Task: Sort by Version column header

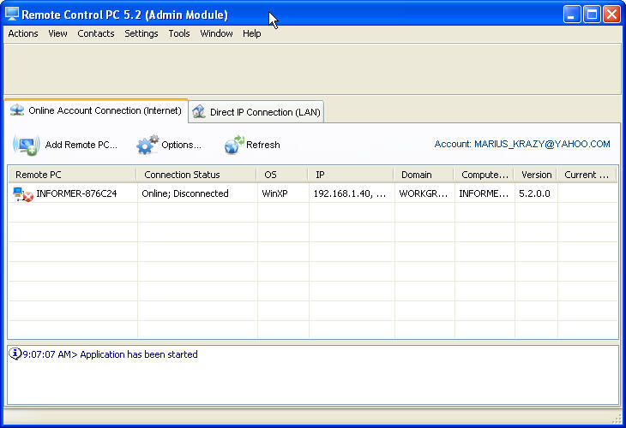Action: 536,175
